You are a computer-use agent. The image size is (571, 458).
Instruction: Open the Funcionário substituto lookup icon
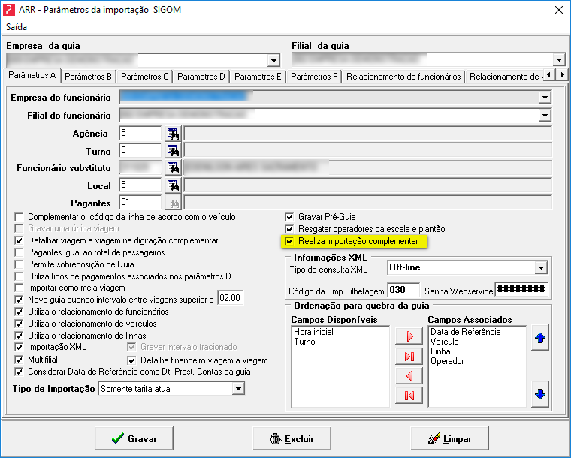(173, 167)
